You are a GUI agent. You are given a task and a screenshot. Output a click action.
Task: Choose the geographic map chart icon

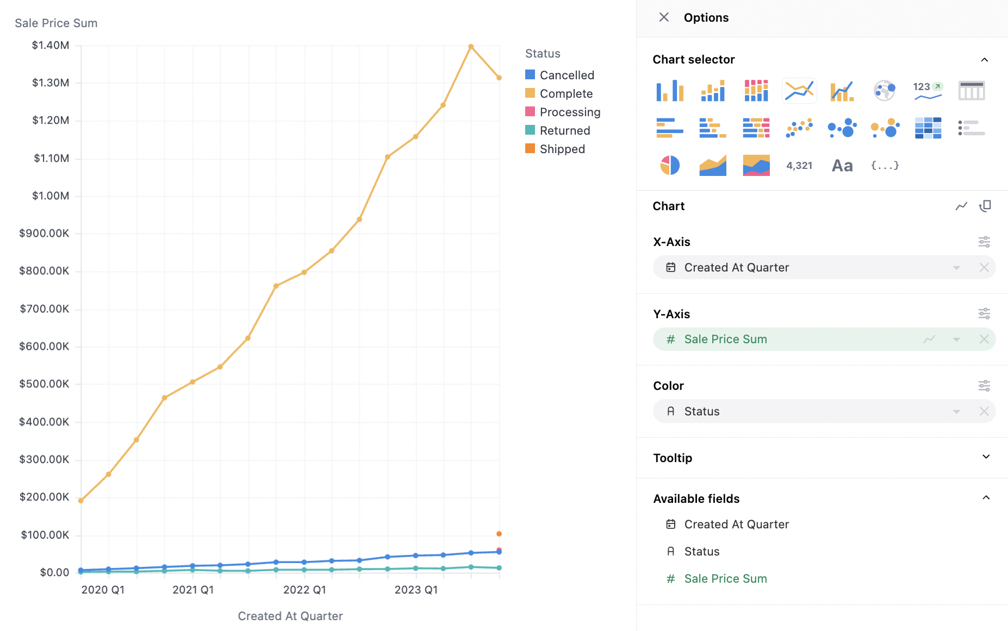tap(885, 91)
